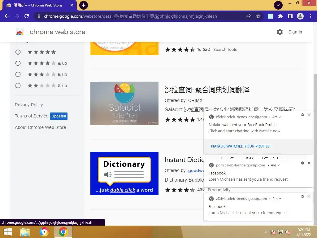The width and height of the screenshot is (317, 238).
Task: Open Chrome's three-dot menu
Action: pyautogui.click(x=310, y=16)
